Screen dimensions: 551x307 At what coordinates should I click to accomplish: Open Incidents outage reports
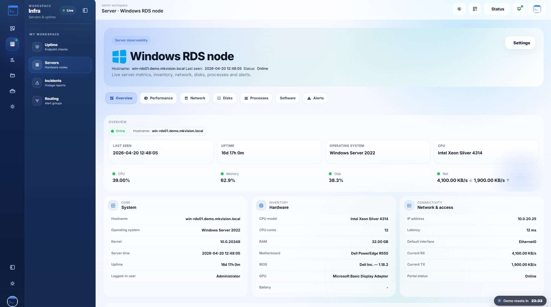(x=60, y=83)
